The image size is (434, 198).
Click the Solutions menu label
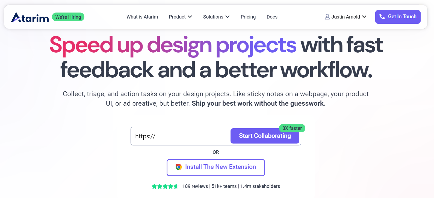click(x=213, y=17)
